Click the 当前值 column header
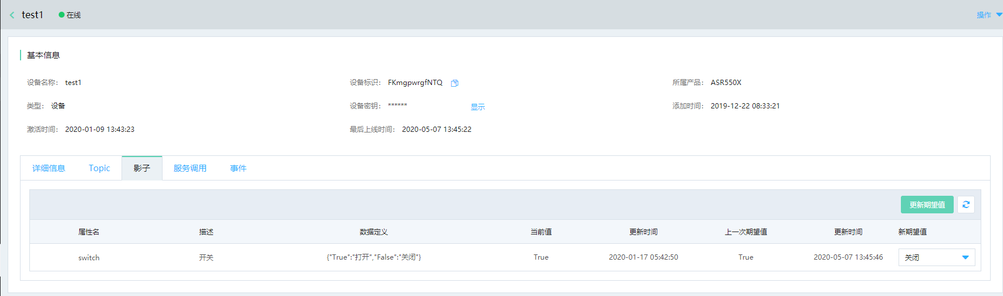This screenshot has width=1003, height=296. [x=541, y=232]
